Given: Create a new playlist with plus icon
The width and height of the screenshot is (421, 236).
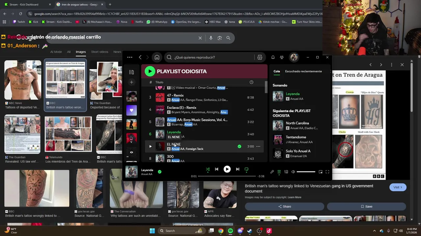Looking at the screenshot, I should coord(131,82).
